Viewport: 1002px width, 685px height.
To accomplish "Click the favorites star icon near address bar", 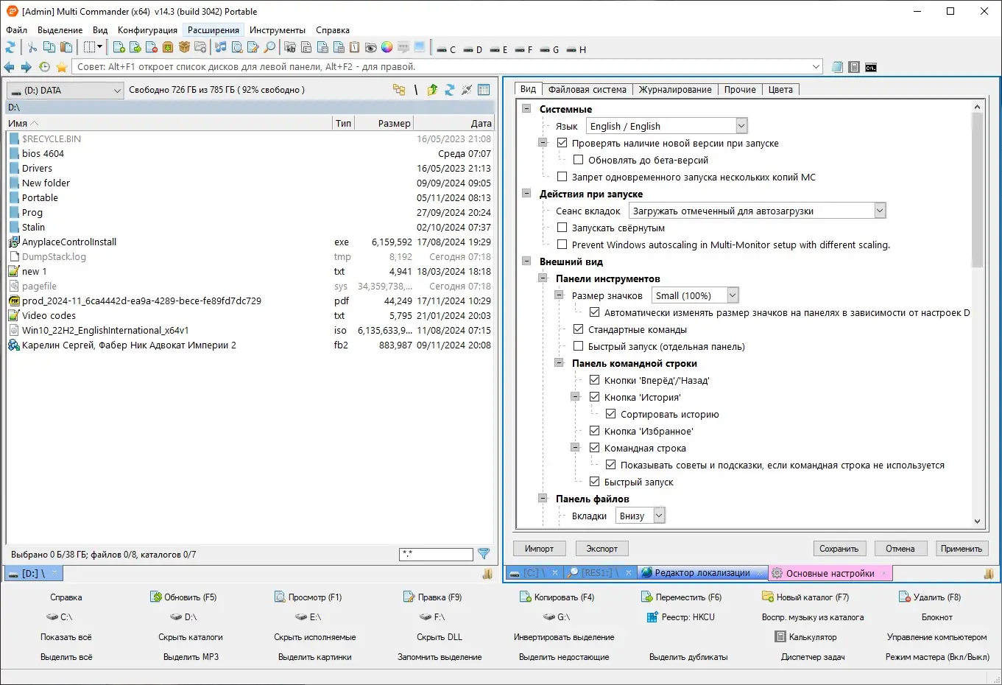I will pyautogui.click(x=62, y=66).
